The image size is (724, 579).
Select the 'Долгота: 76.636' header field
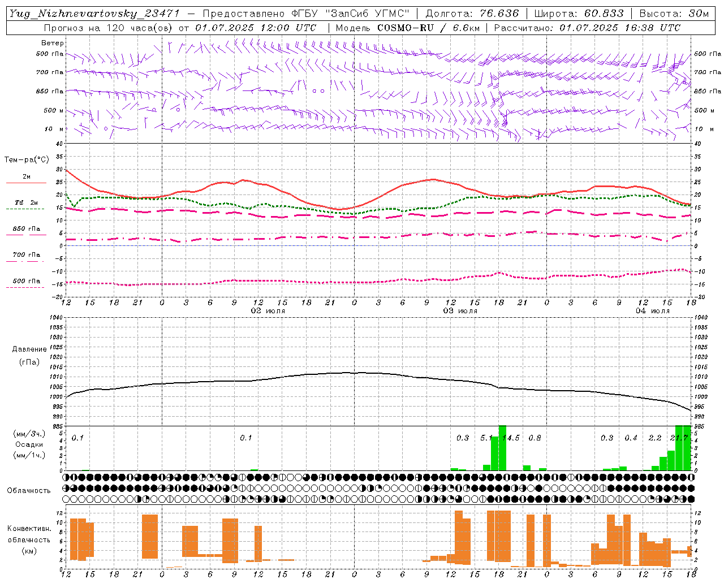472,14
